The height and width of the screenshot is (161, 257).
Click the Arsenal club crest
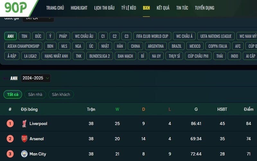24,139
